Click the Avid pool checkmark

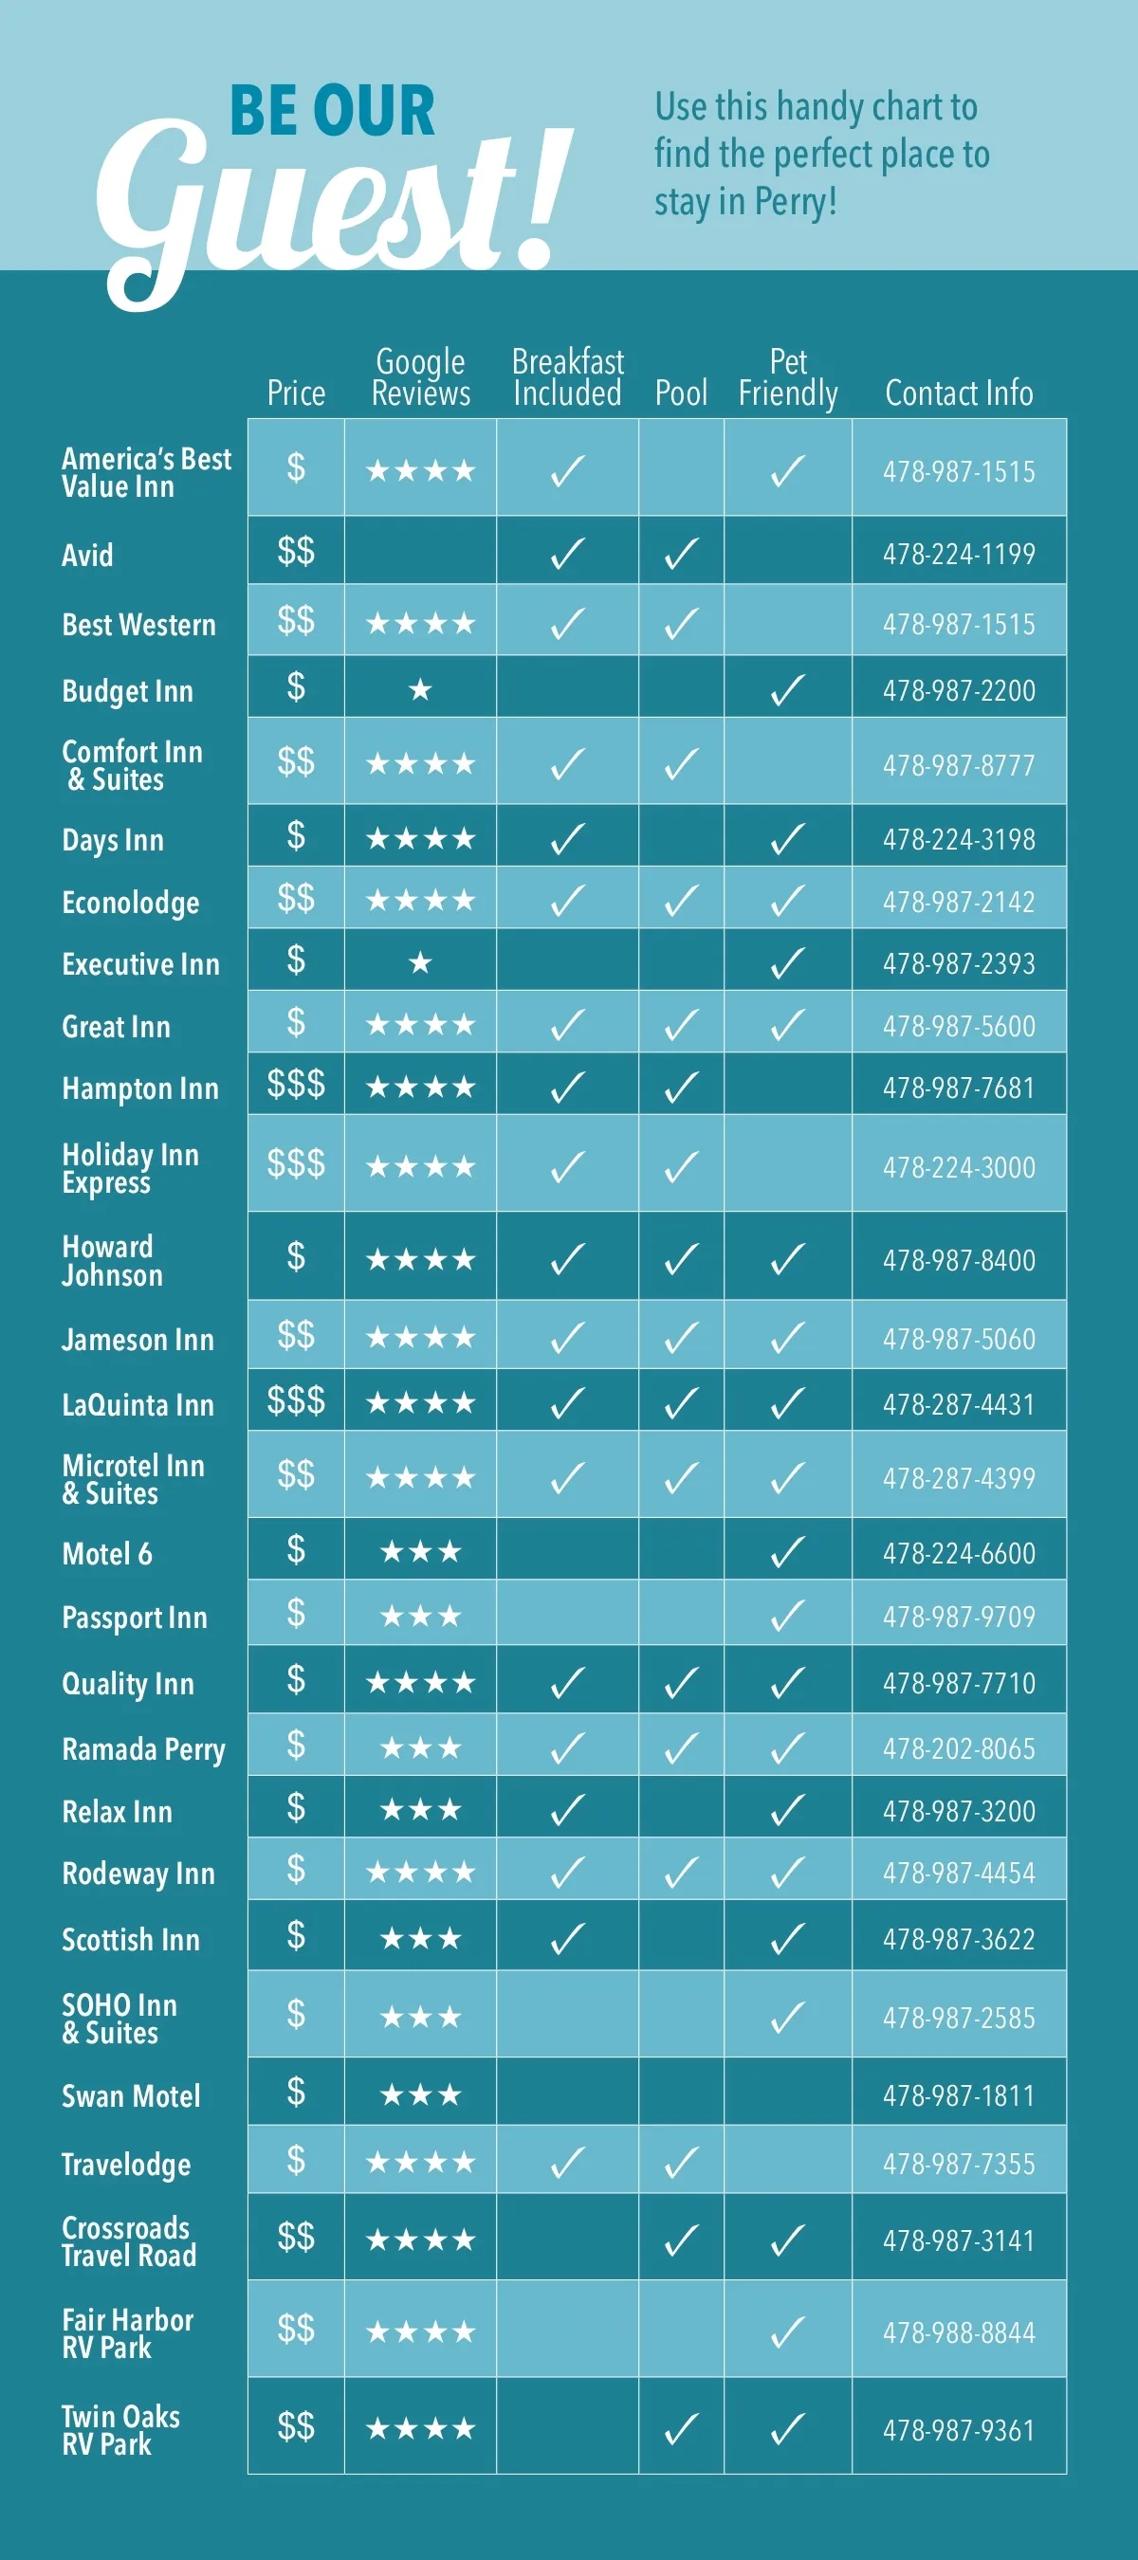tap(681, 554)
